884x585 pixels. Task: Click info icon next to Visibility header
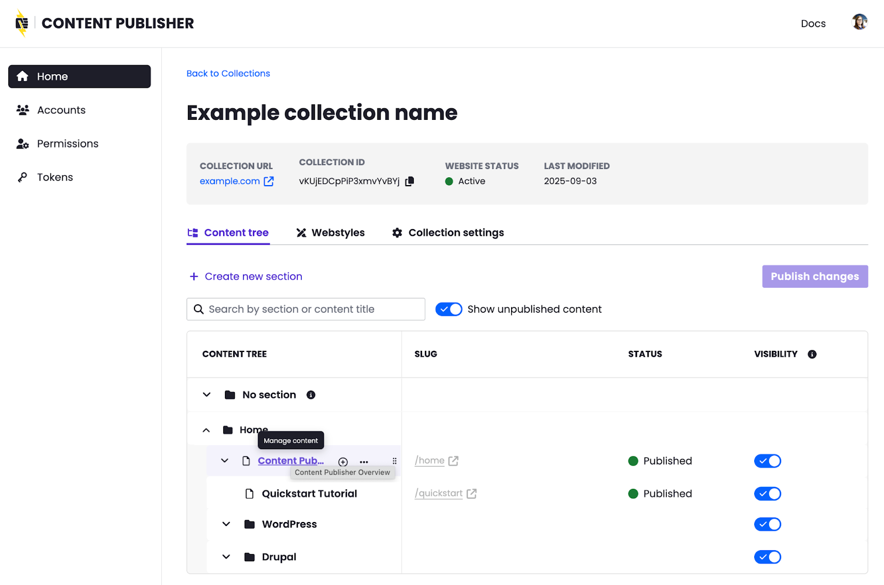812,354
